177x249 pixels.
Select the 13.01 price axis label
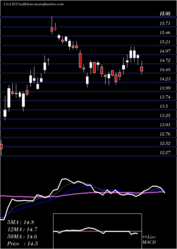click(x=165, y=124)
